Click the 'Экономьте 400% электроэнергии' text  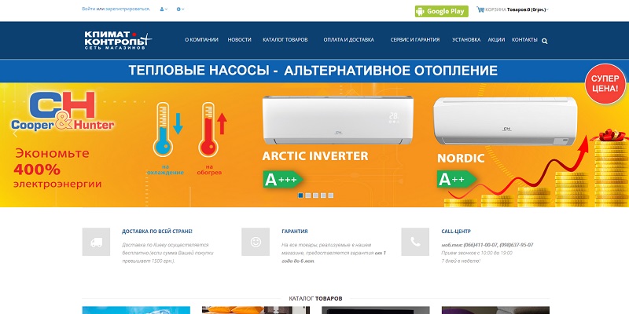57,169
